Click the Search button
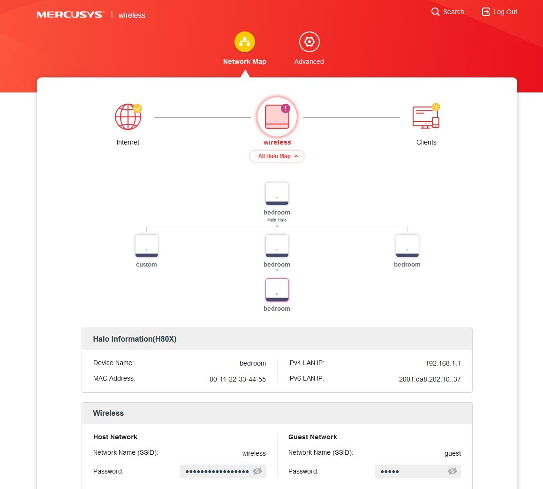 coord(447,12)
